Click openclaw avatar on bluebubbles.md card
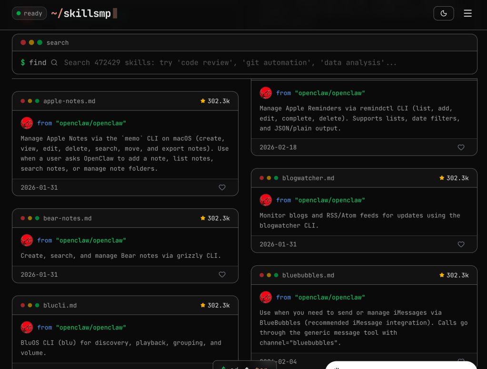Viewport: 487px width, 369px height. click(266, 297)
